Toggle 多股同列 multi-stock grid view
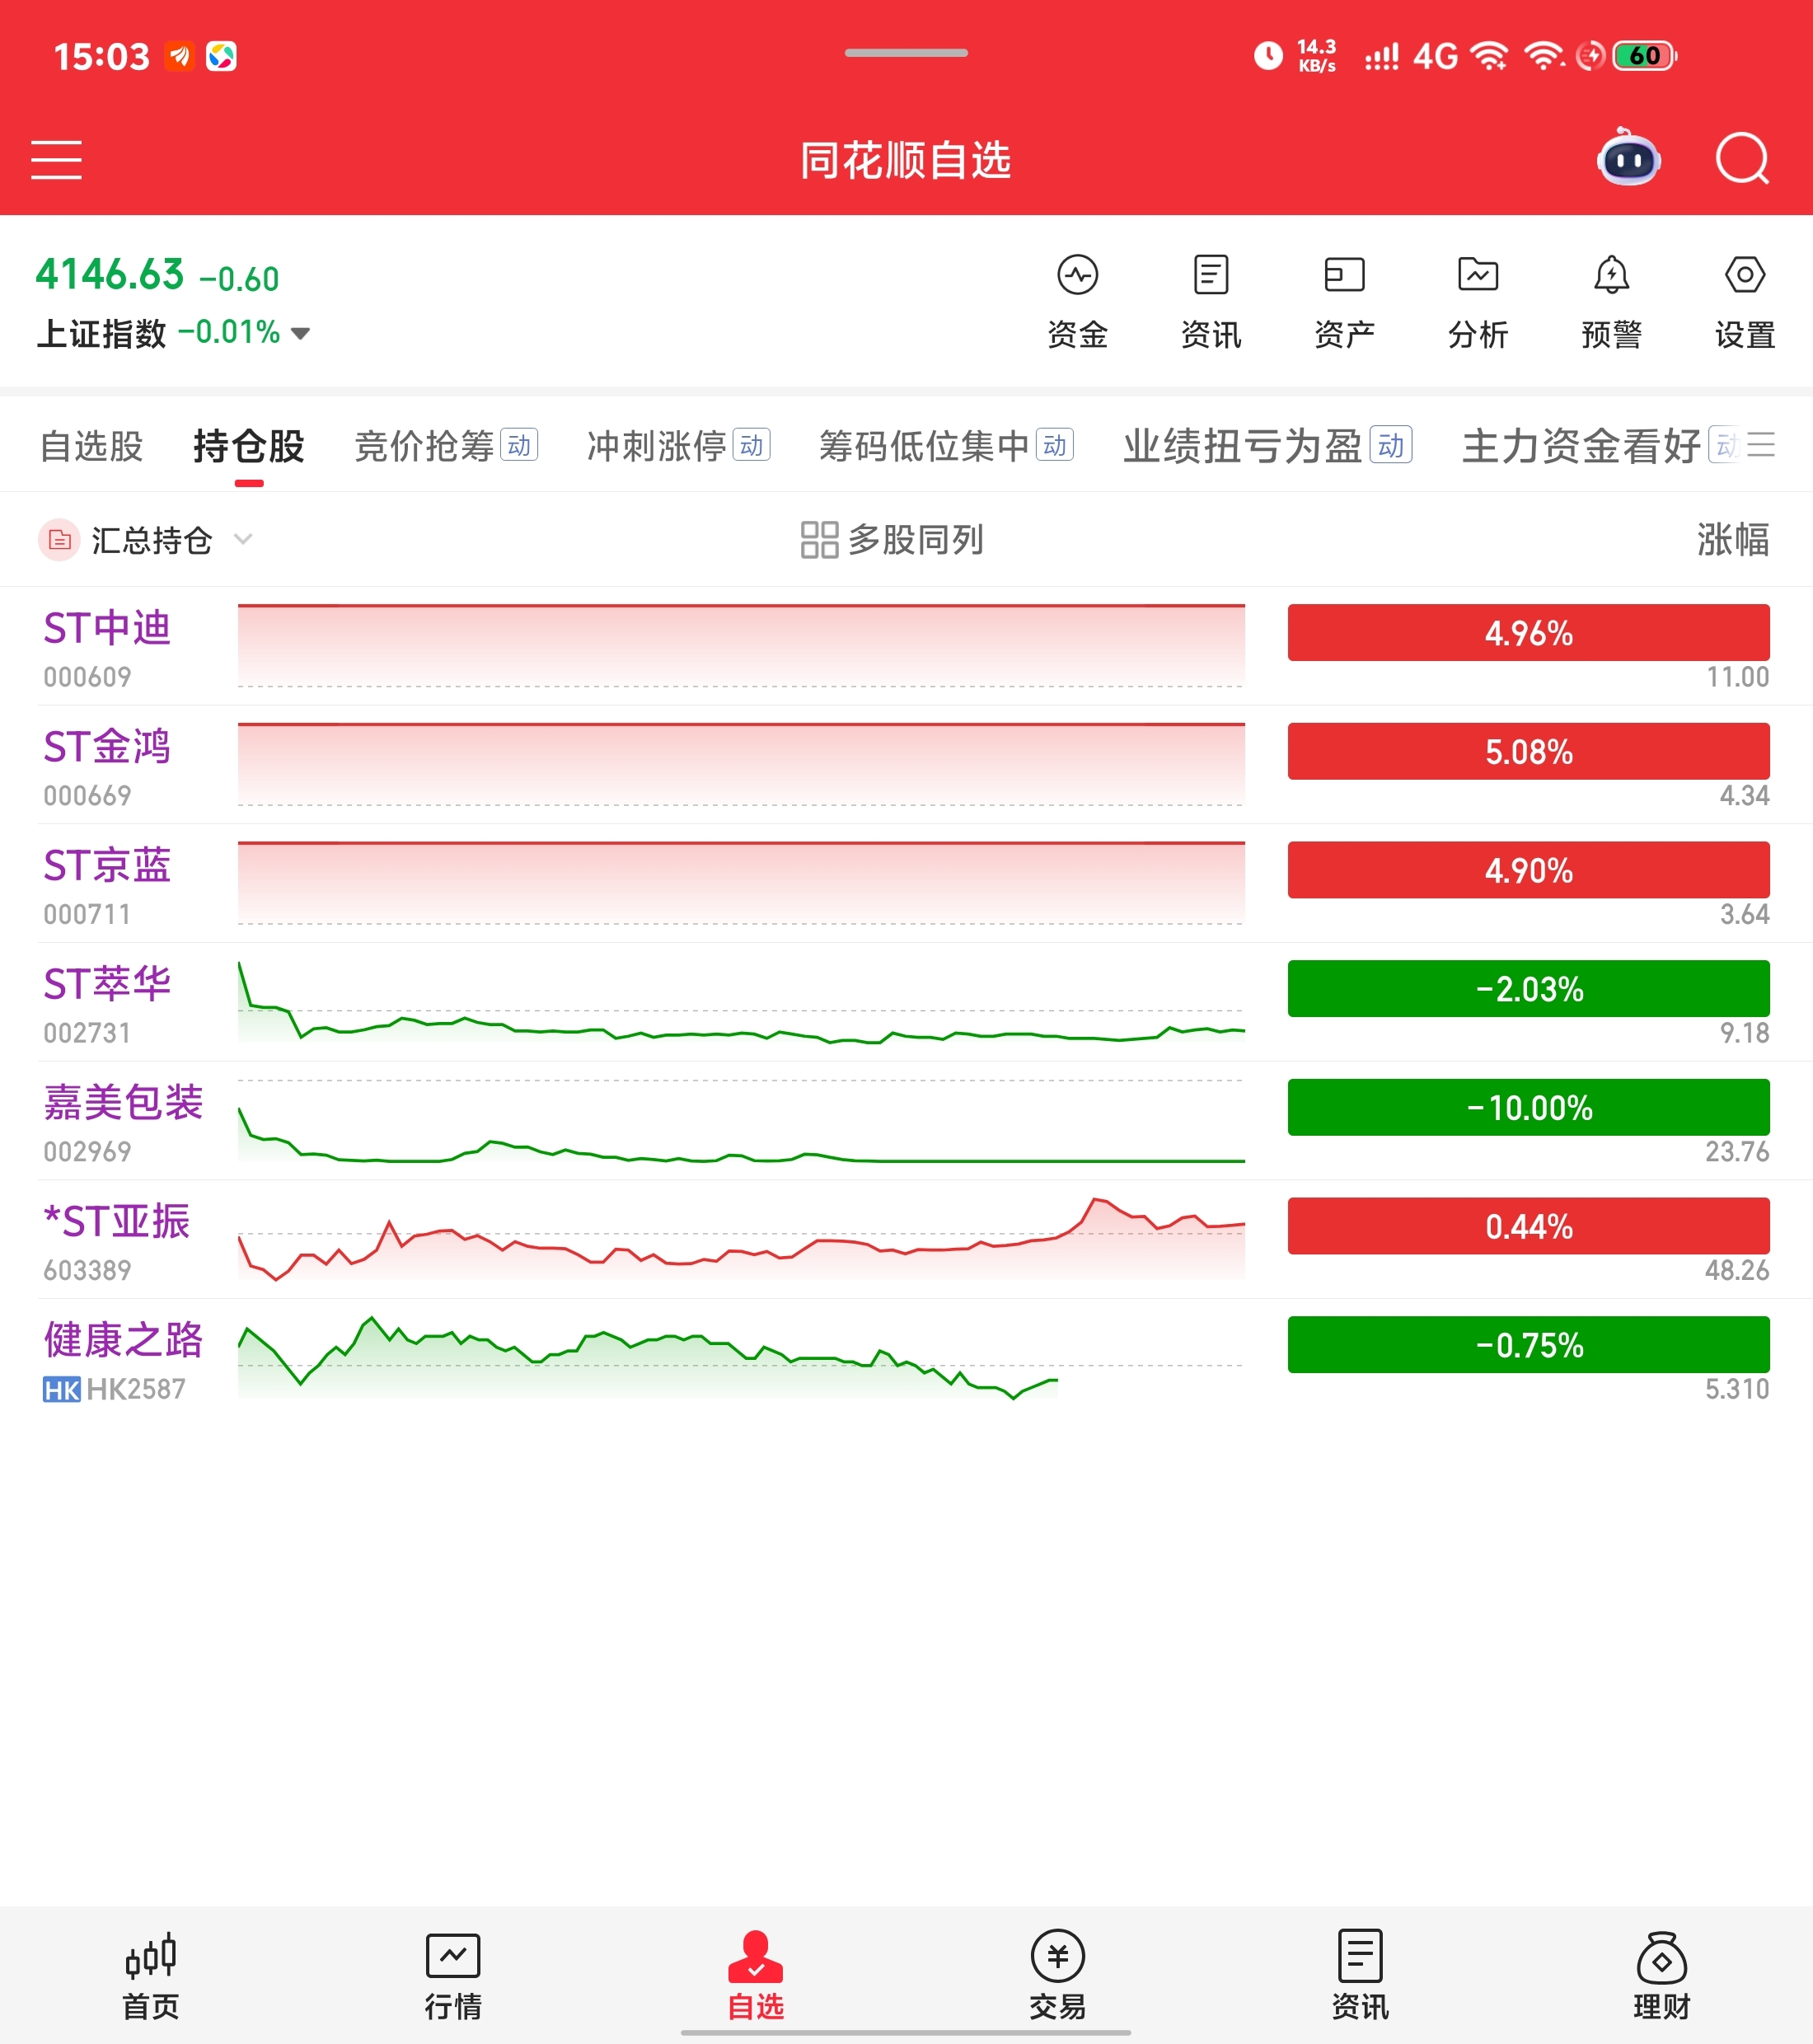Image resolution: width=1813 pixels, height=2044 pixels. click(x=892, y=540)
